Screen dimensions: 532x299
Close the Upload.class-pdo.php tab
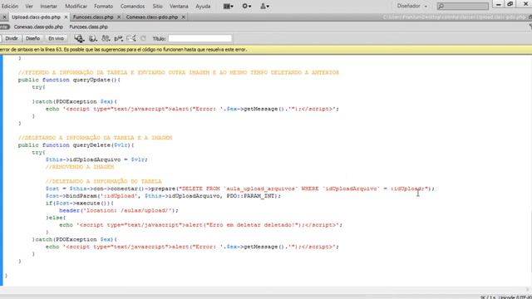[66, 17]
